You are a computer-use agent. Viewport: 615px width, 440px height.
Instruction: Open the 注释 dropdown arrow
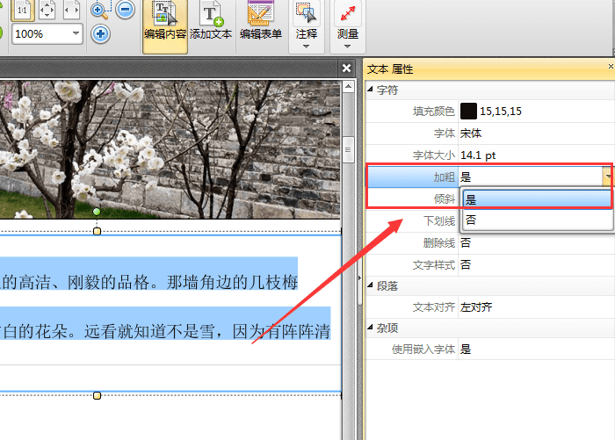(x=307, y=47)
